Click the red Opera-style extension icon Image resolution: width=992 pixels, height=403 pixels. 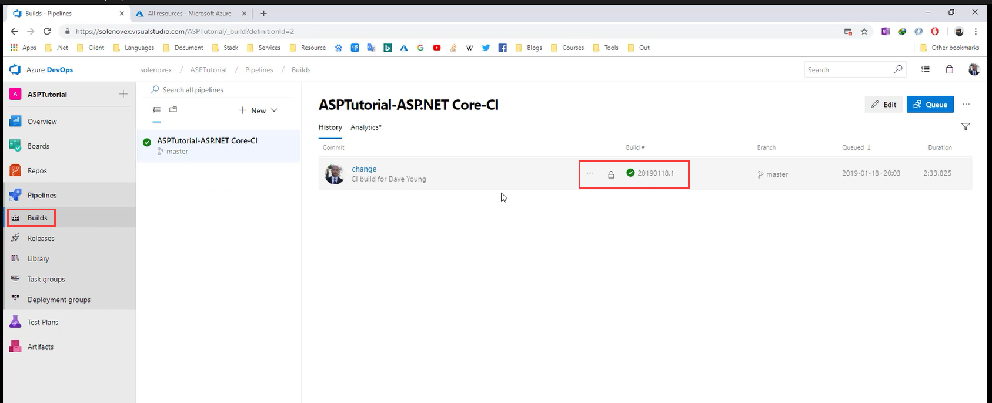(935, 31)
